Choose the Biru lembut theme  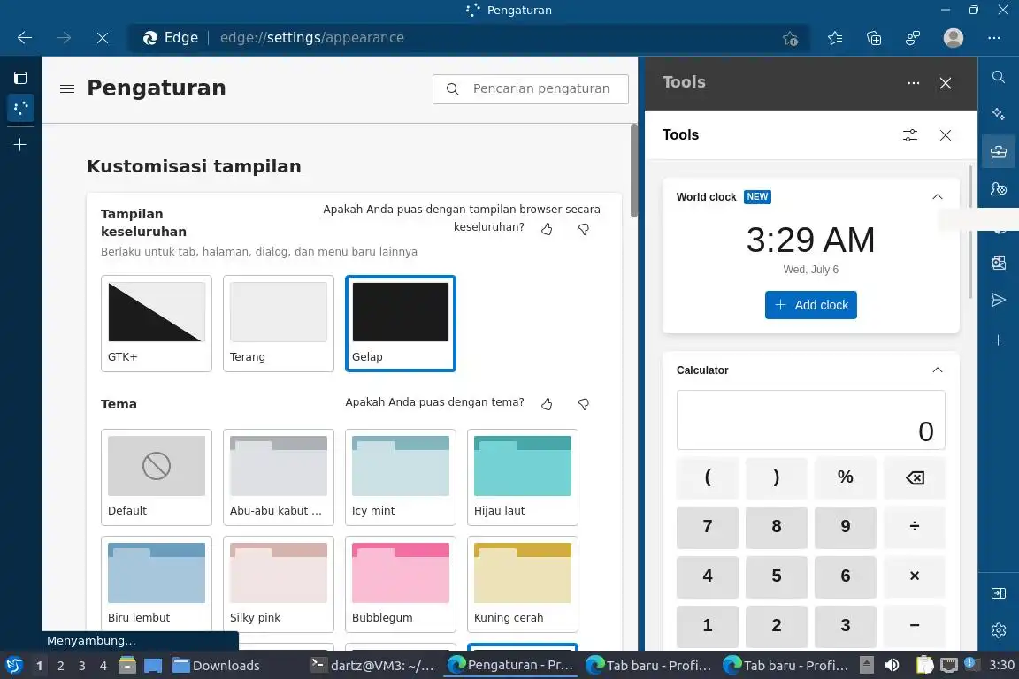pyautogui.click(x=157, y=584)
